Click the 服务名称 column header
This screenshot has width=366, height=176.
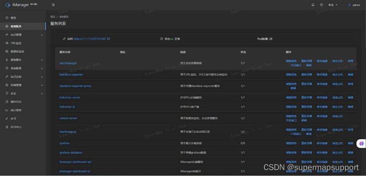[65, 52]
